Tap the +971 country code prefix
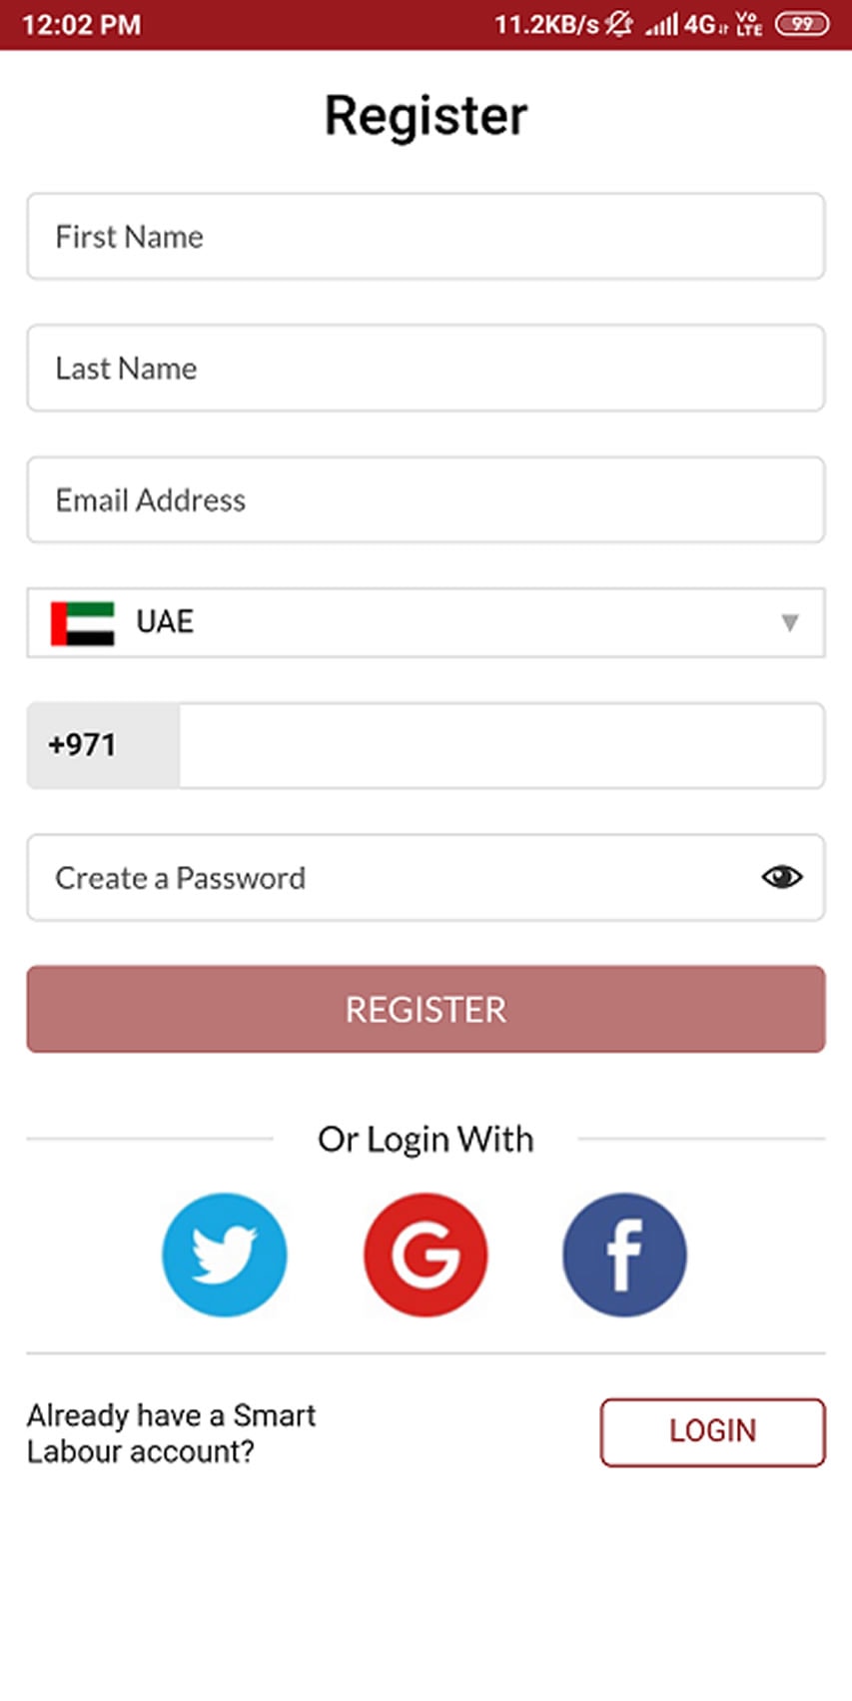 (x=83, y=745)
